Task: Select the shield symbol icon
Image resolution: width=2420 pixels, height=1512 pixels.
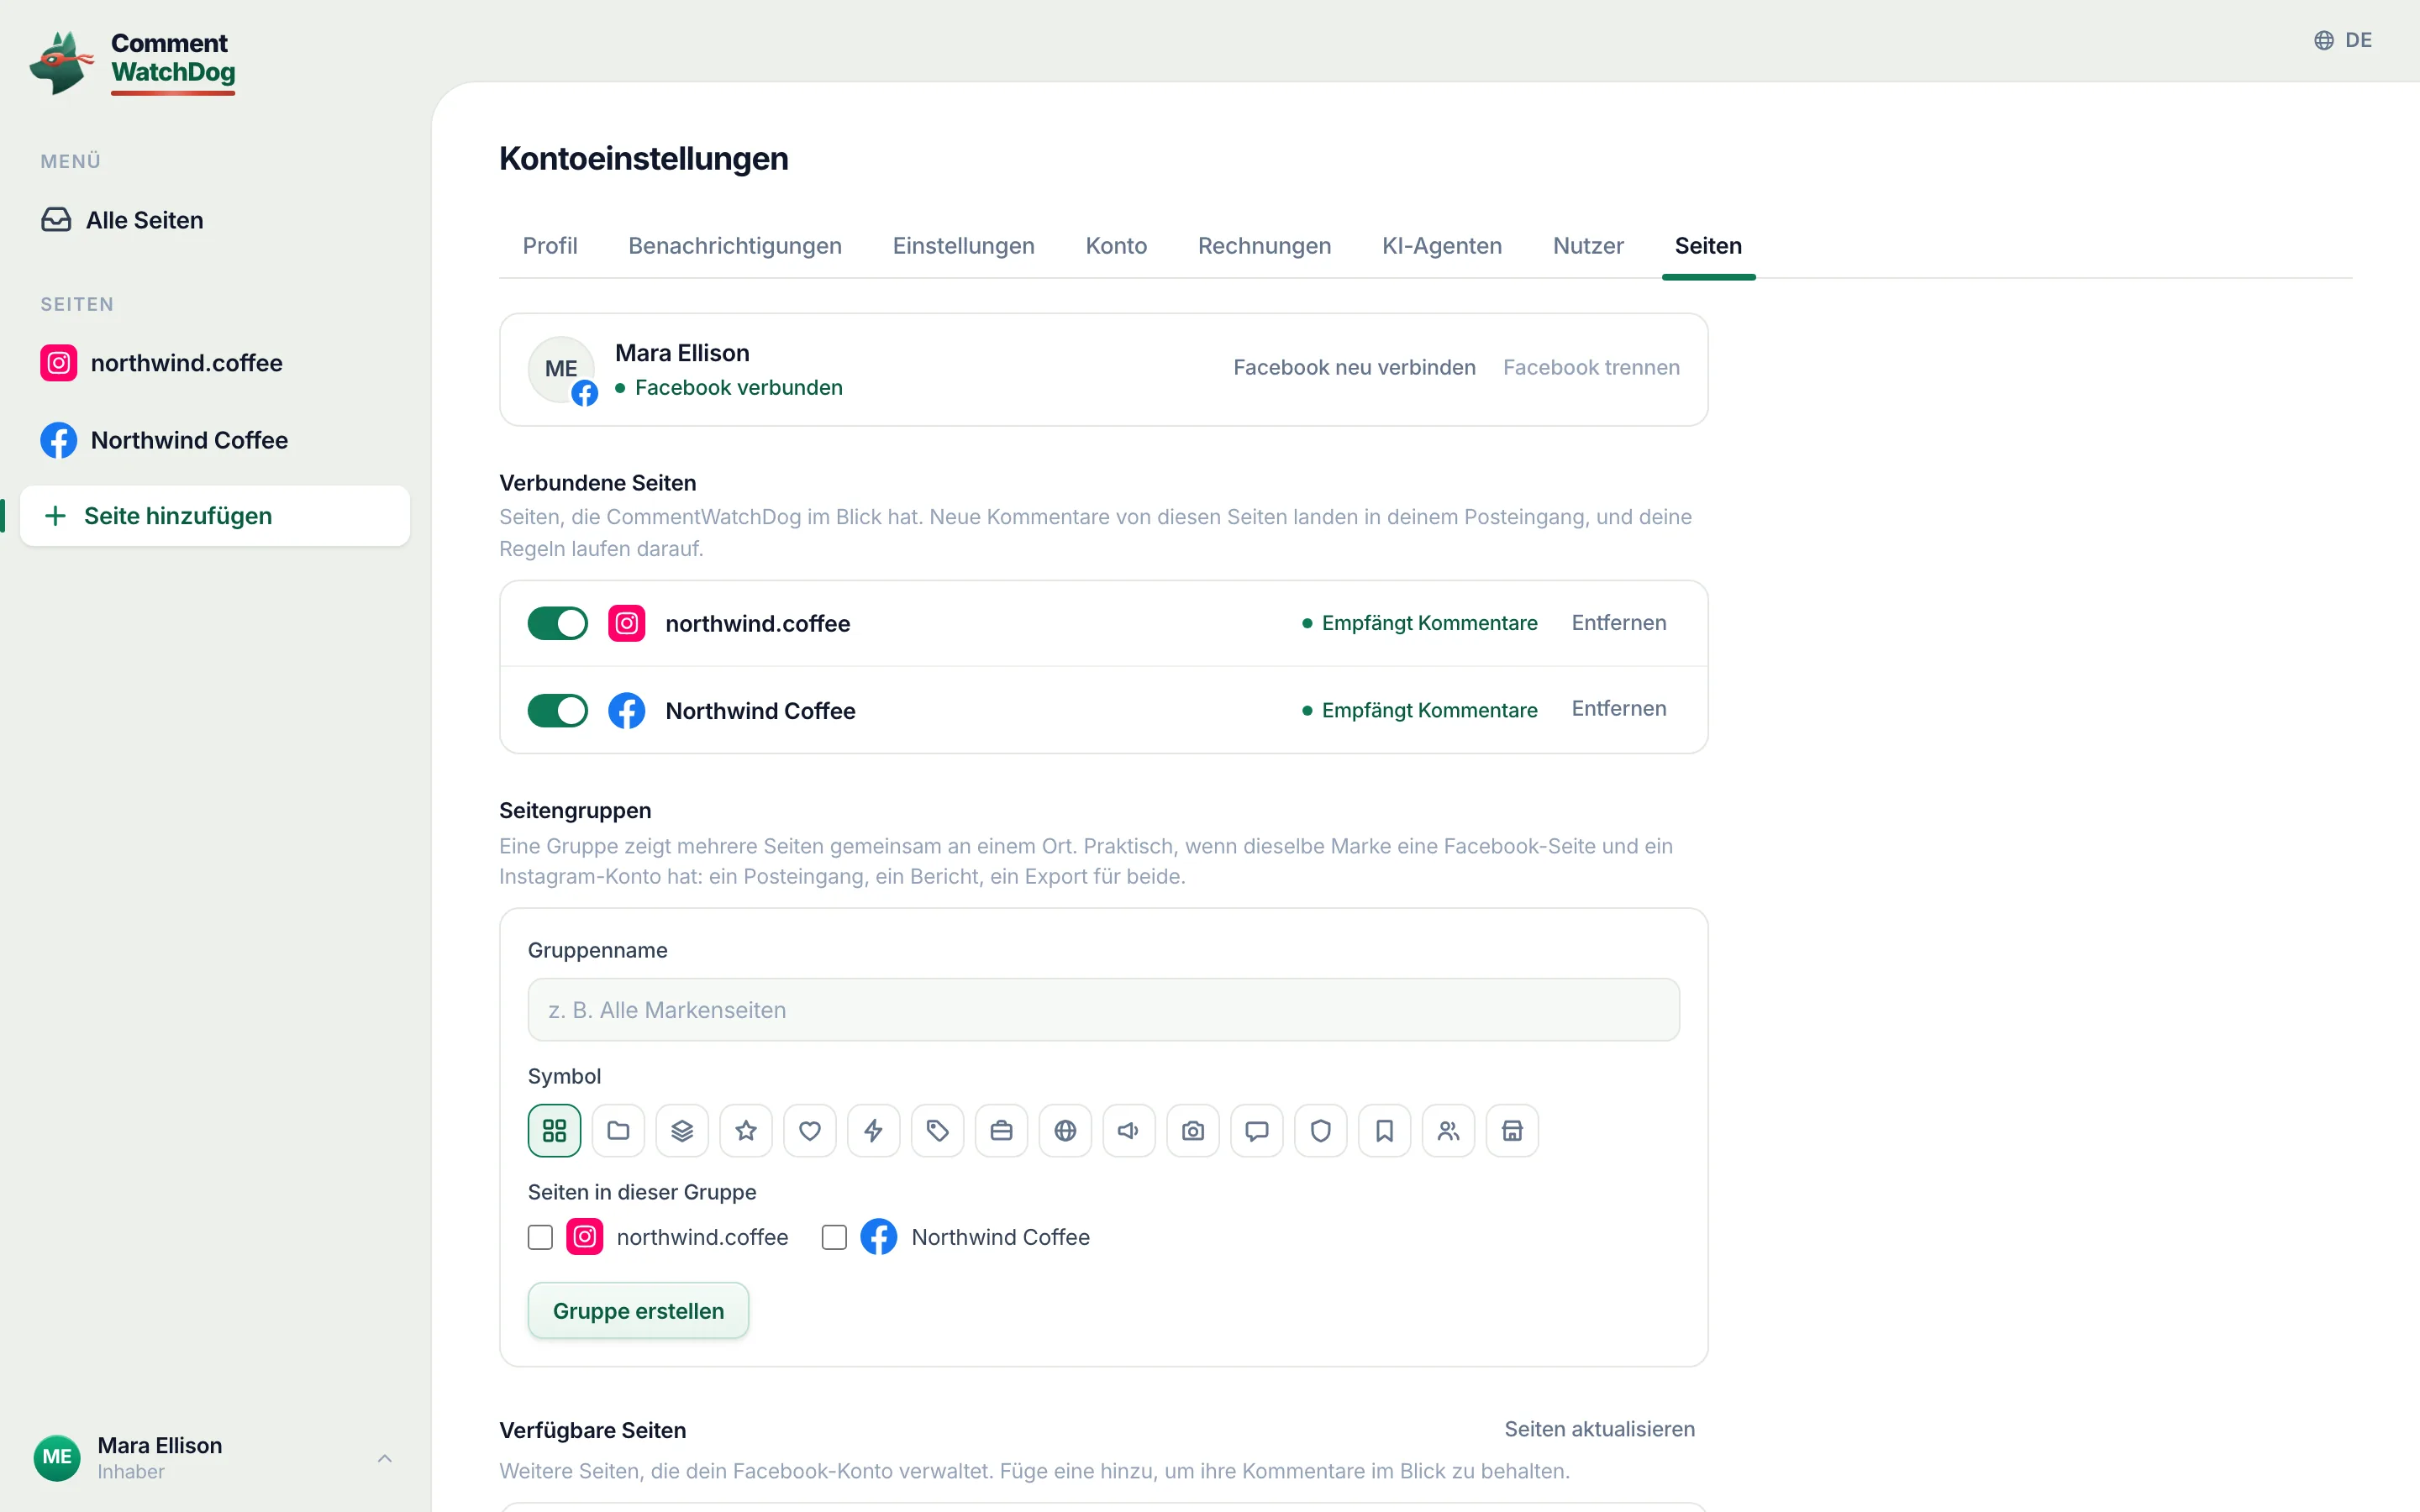Action: (x=1321, y=1130)
